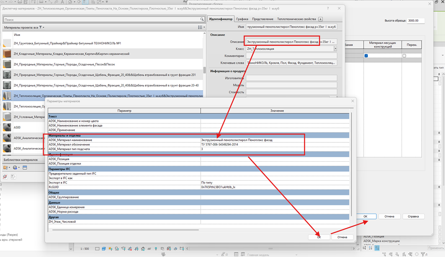Screen dimensions: 445x257
Task: Click the open material library folder icon
Action: click(x=6, y=168)
